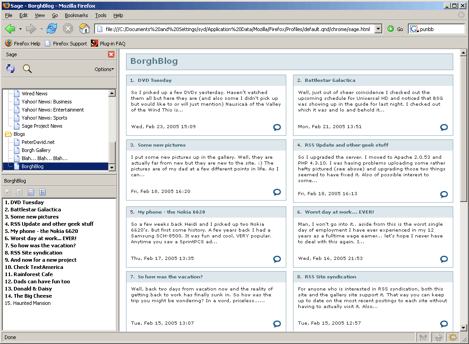Click the Sage magnifier search icon
469x344 pixels.
pos(27,69)
